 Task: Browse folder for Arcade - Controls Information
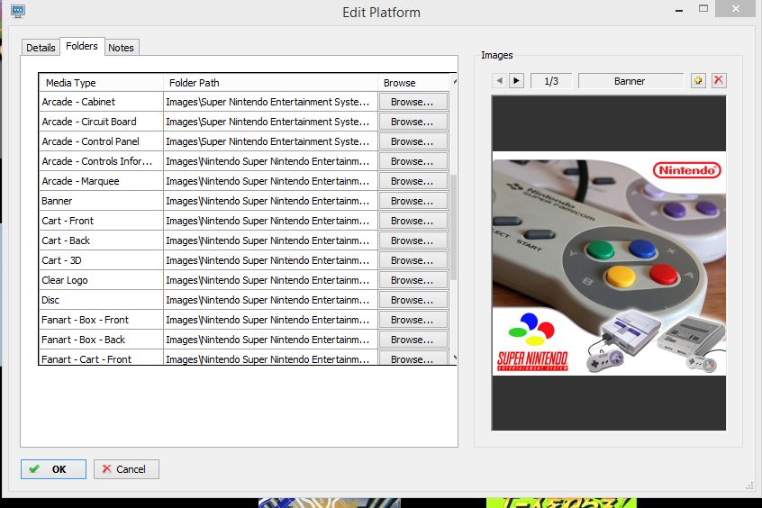pyautogui.click(x=413, y=161)
